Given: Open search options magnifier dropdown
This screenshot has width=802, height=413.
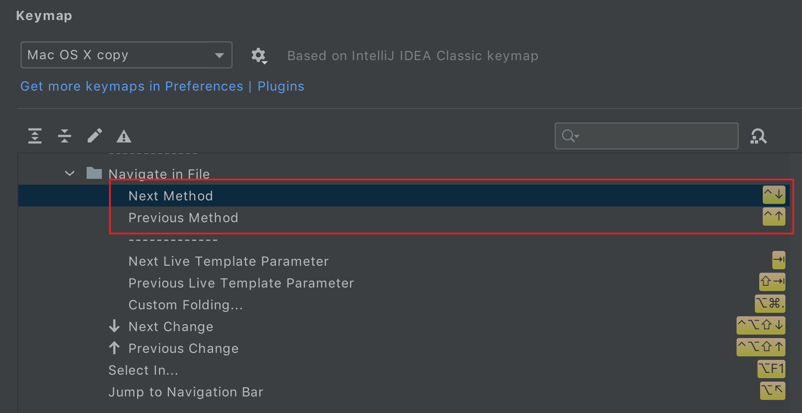Looking at the screenshot, I should click(570, 136).
